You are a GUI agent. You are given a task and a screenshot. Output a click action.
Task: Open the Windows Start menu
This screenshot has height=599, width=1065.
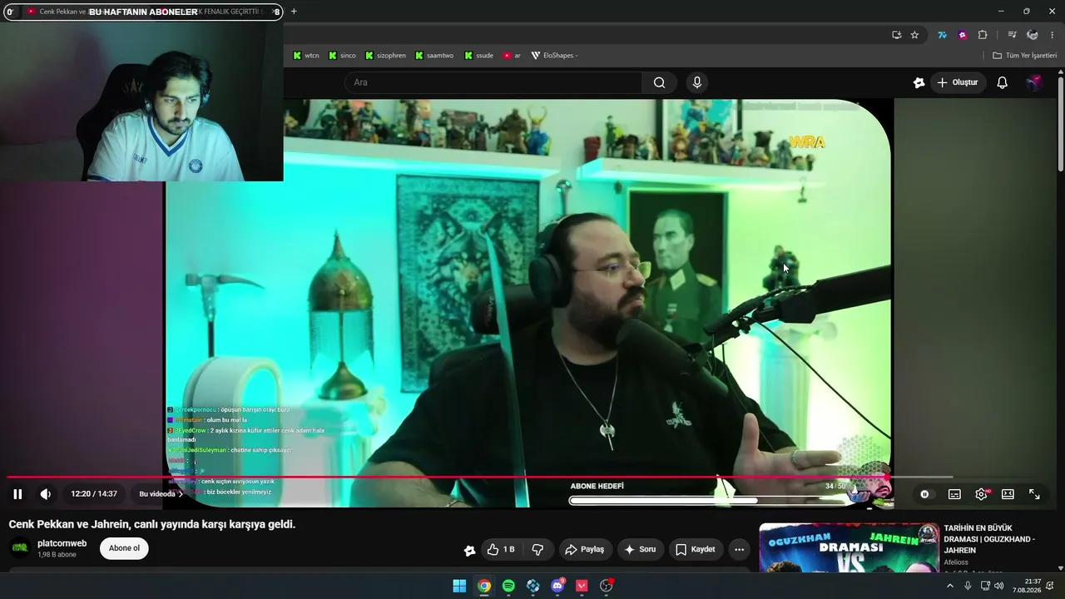coord(459,586)
